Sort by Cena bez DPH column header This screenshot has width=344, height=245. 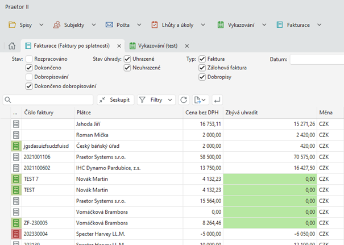click(202, 113)
